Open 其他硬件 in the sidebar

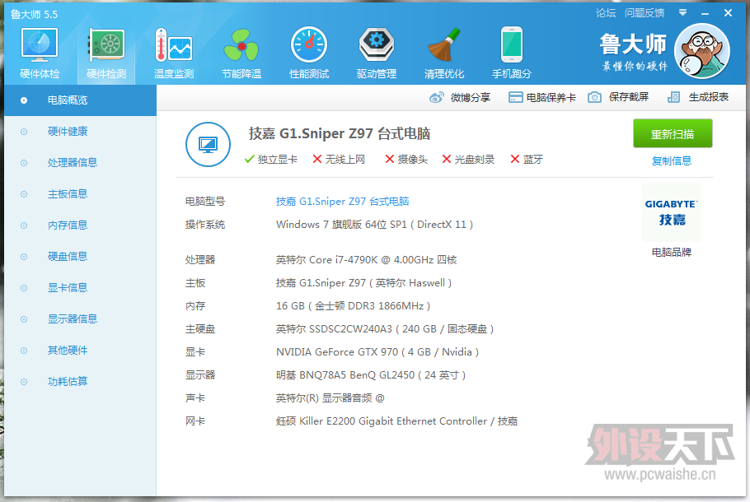(81, 351)
